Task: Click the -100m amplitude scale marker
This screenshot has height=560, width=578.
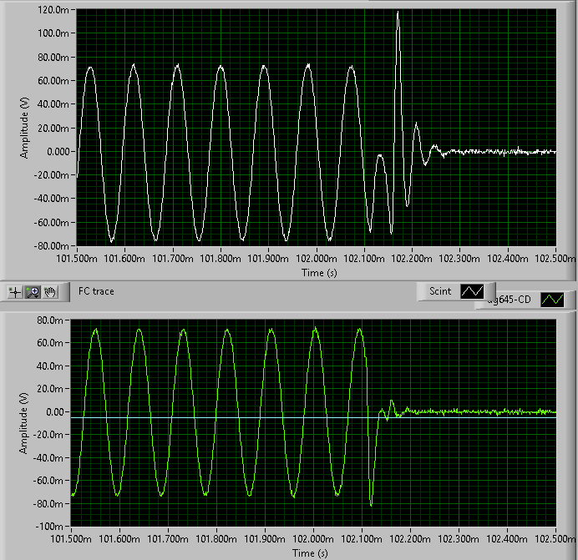Action: (x=49, y=527)
